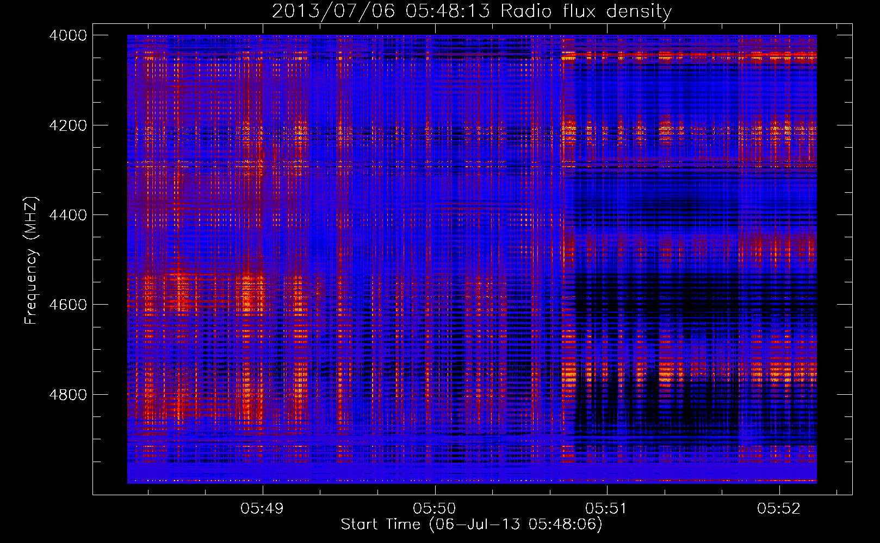880x543 pixels.
Task: Click the 05:50 time tick label
Action: tap(435, 508)
